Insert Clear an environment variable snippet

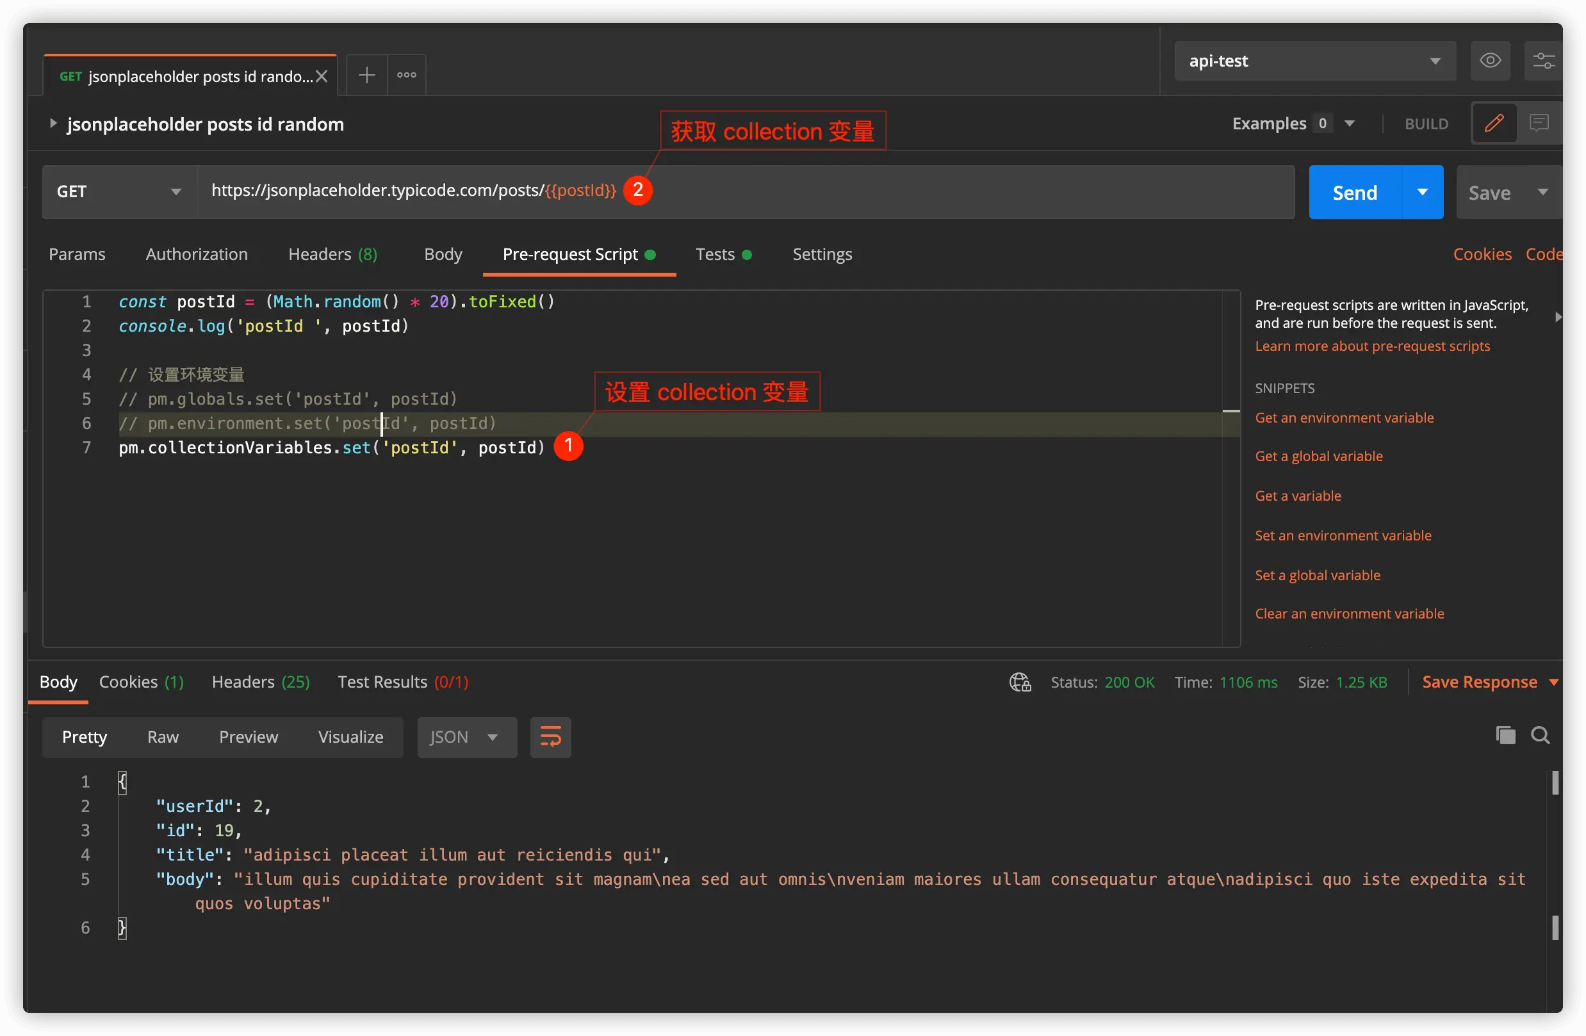1350,613
